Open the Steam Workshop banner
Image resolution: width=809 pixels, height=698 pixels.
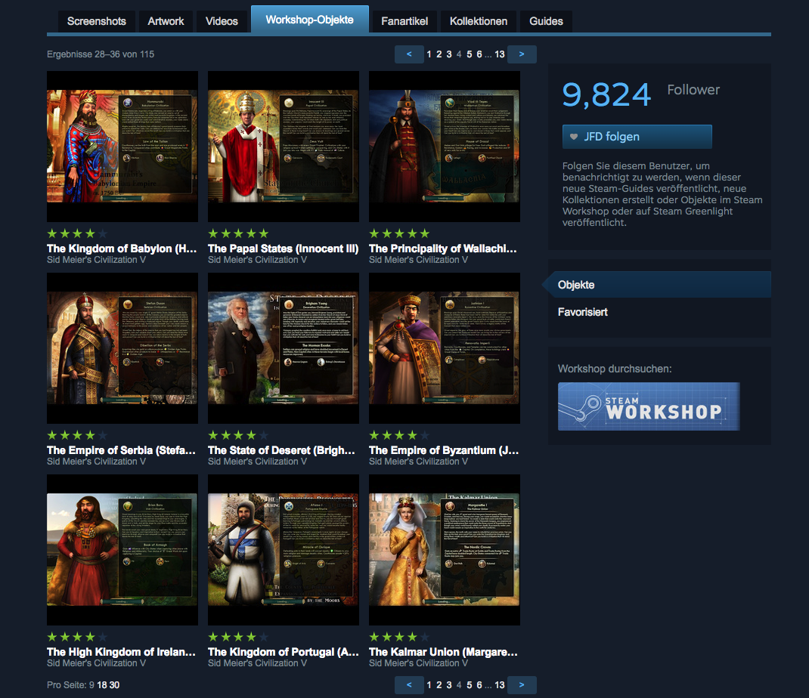point(649,406)
